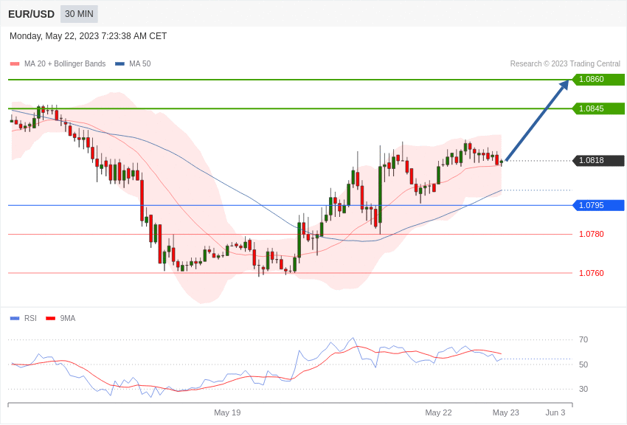The image size is (627, 425).
Task: Click the RSI legend label
Action: (x=30, y=318)
